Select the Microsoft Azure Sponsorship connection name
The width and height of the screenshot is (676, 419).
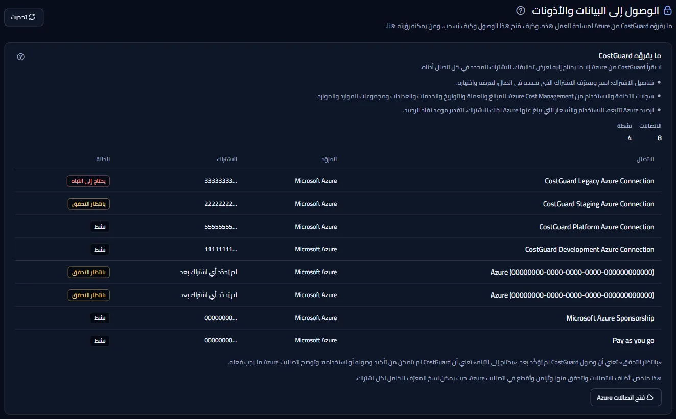[610, 318]
